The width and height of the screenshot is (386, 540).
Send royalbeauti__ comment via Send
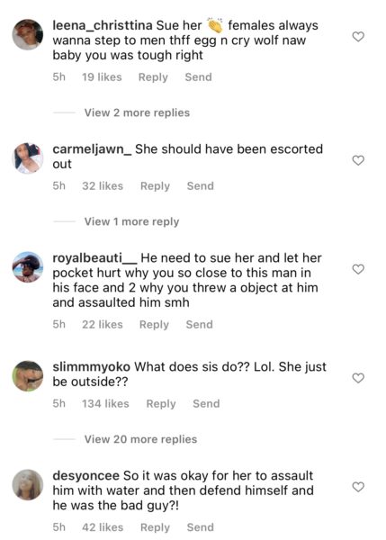pyautogui.click(x=199, y=324)
